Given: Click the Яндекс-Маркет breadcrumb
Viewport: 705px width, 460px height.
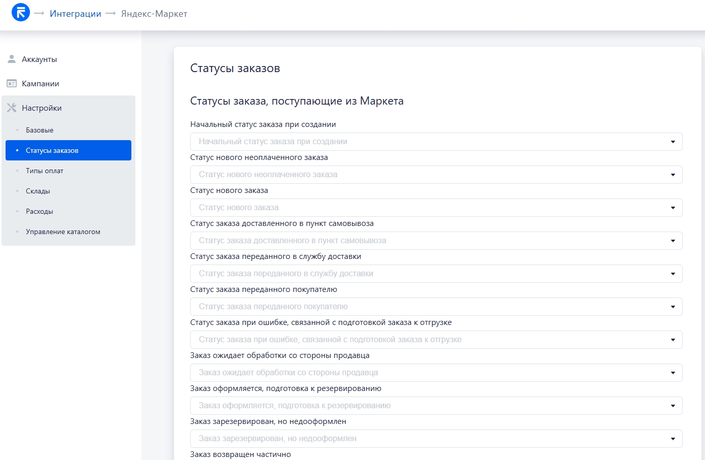Looking at the screenshot, I should pos(154,14).
